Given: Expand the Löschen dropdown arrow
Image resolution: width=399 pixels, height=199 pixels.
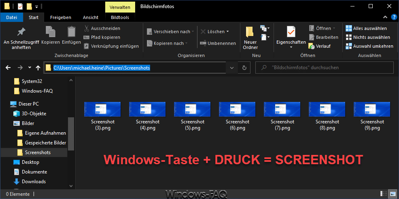Looking at the screenshot, I should [x=227, y=32].
